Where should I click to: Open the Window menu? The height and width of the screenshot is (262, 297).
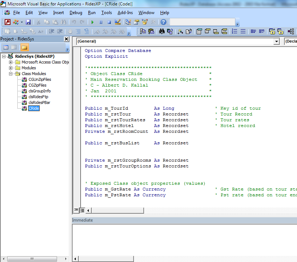[146, 13]
